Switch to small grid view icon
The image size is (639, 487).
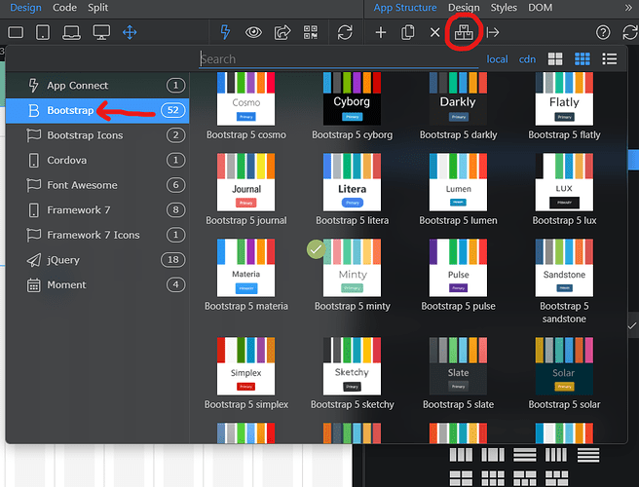(582, 59)
